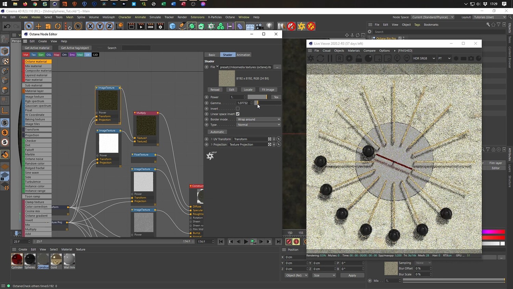This screenshot has height=289, width=513.
Task: Expand the UV Transform section
Action: tap(211, 139)
